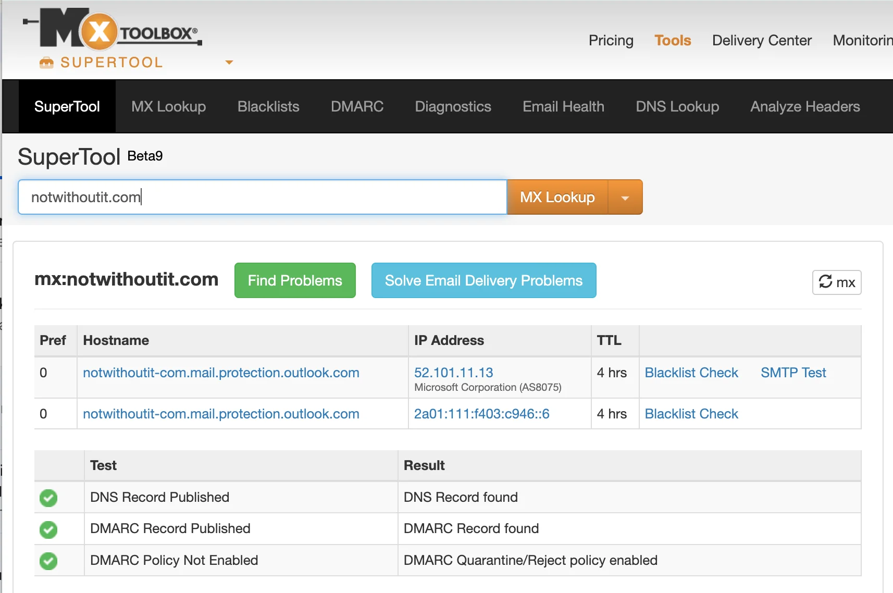Screen dimensions: 893x593
Task: Open the DNS Lookup tab
Action: click(x=677, y=106)
